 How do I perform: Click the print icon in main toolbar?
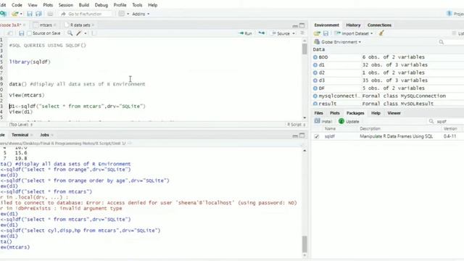tap(50, 14)
